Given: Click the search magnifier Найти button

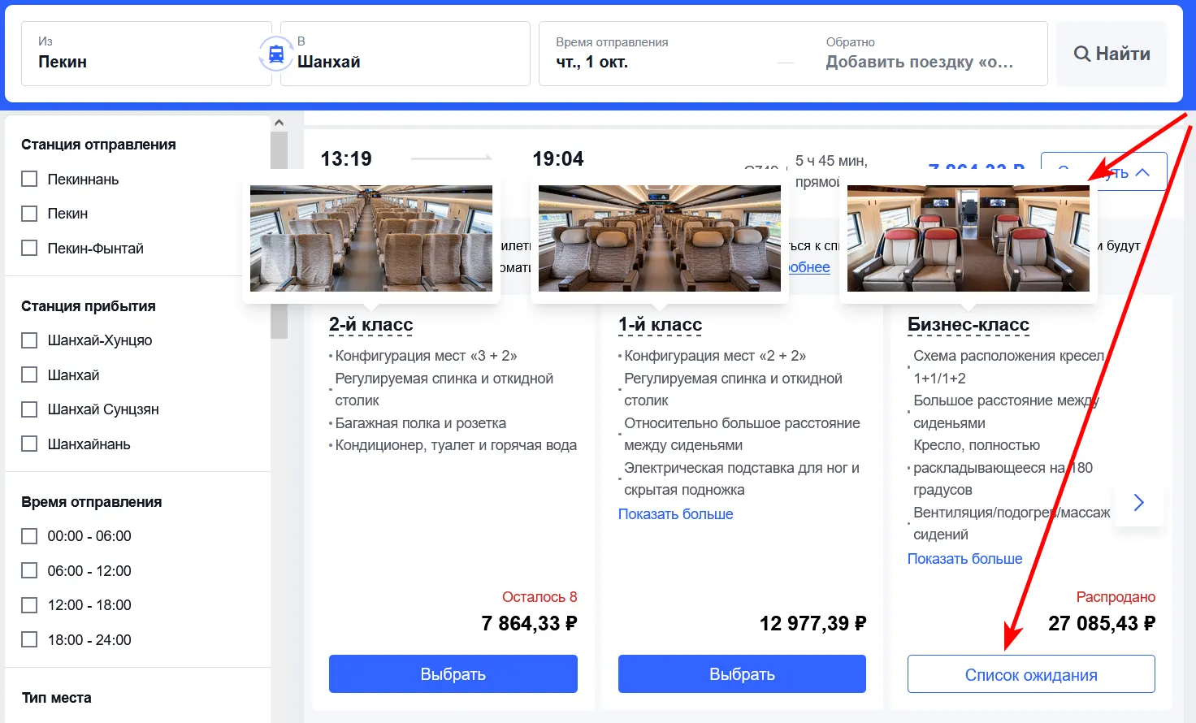Looking at the screenshot, I should point(1111,54).
